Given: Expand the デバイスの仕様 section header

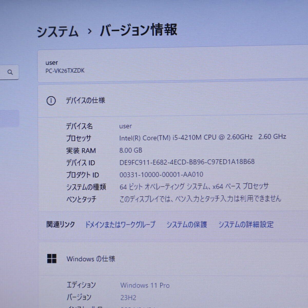Looking at the screenshot, I should [173, 101].
